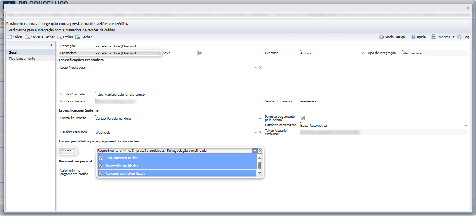
Task: Click the Logo Prestadora image box
Action: [x=179, y=77]
